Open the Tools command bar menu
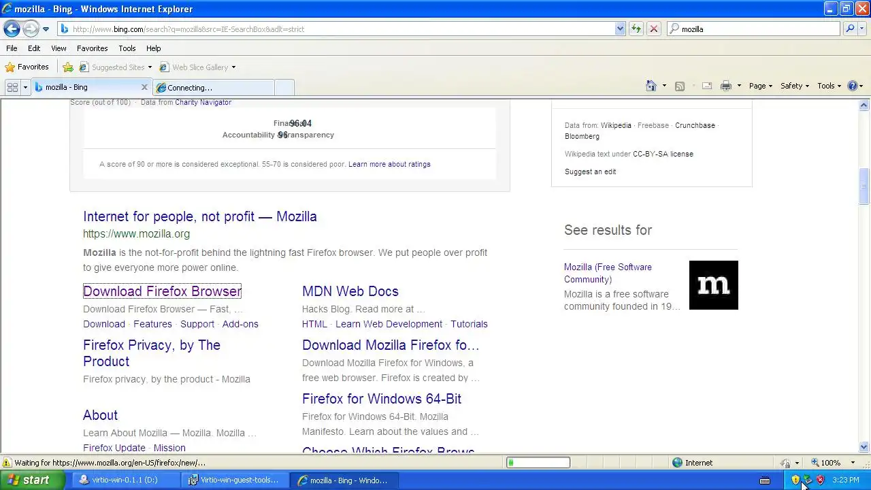The image size is (871, 490). point(829,86)
